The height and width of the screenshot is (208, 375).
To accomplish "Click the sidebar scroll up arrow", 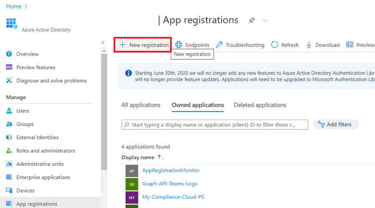I will 104,51.
